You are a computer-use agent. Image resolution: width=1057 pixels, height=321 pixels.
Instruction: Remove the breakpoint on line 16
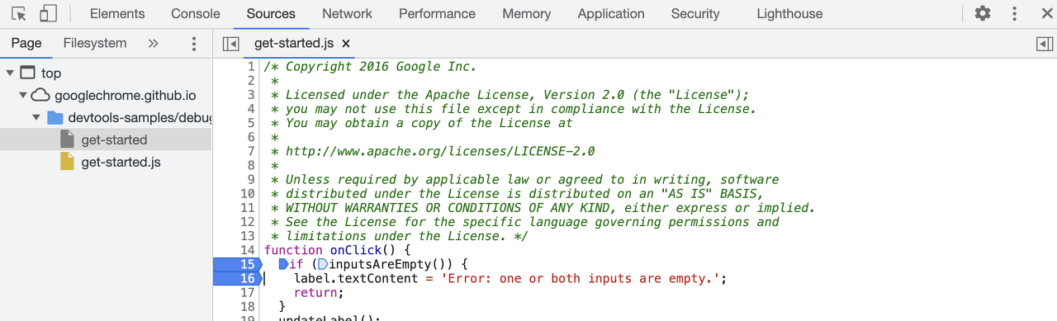[238, 278]
